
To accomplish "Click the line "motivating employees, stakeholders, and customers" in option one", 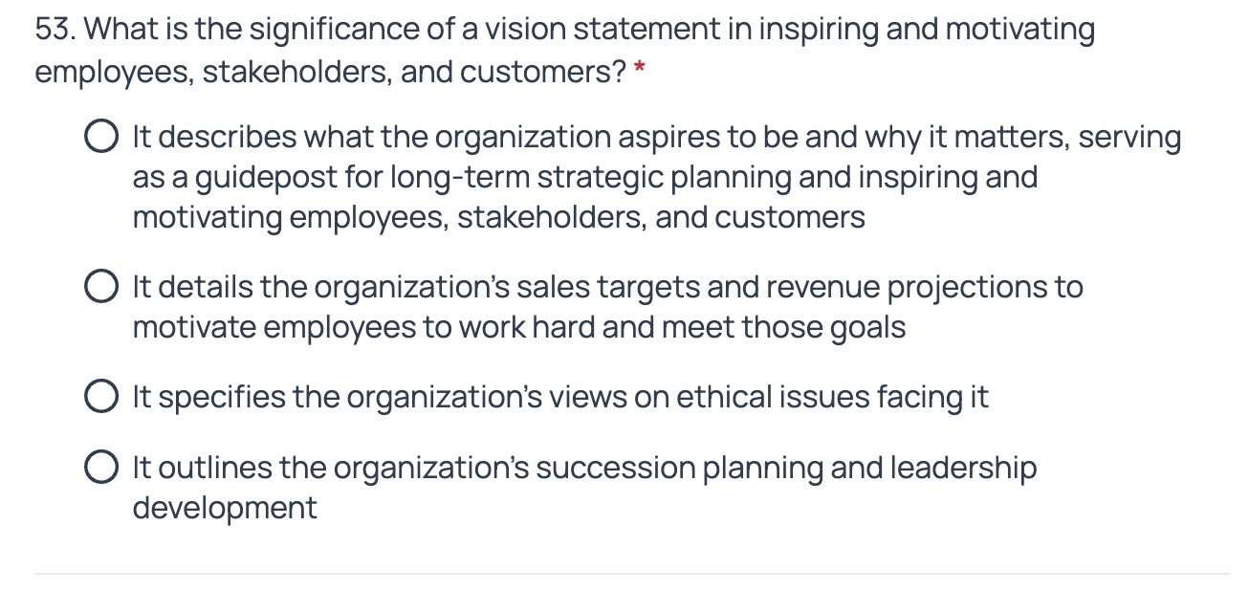I will coord(498,218).
